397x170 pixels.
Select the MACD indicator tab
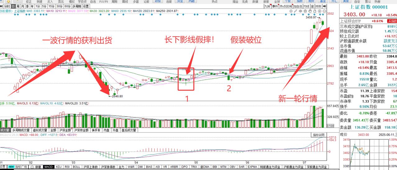[x=48, y=167]
